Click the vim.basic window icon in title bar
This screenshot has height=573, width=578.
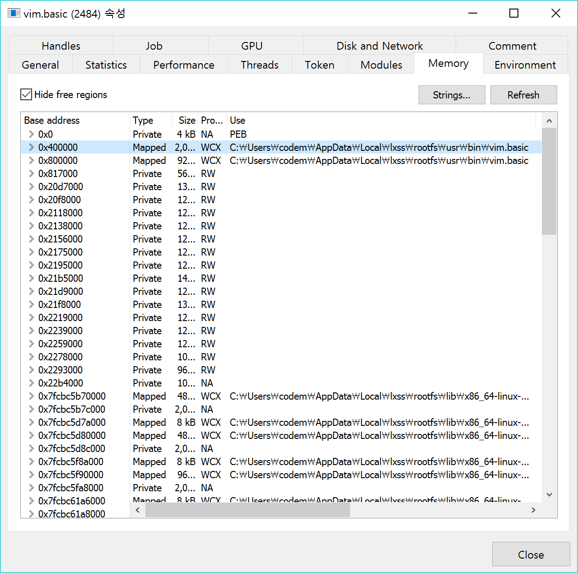coord(14,14)
